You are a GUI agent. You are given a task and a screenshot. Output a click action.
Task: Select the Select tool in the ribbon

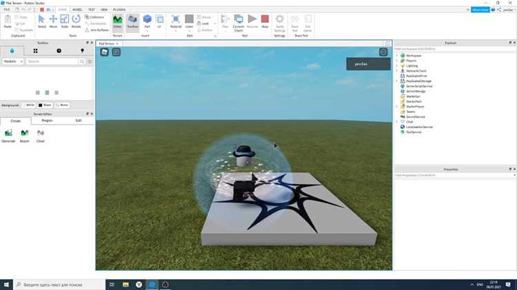(41, 21)
